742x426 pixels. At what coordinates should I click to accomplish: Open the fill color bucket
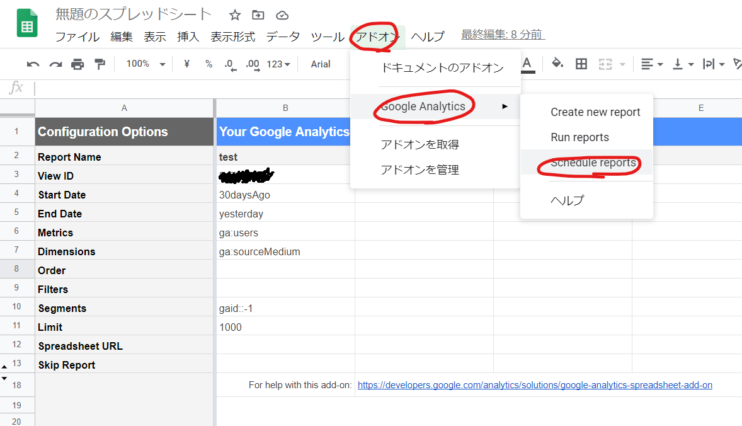[x=557, y=64]
